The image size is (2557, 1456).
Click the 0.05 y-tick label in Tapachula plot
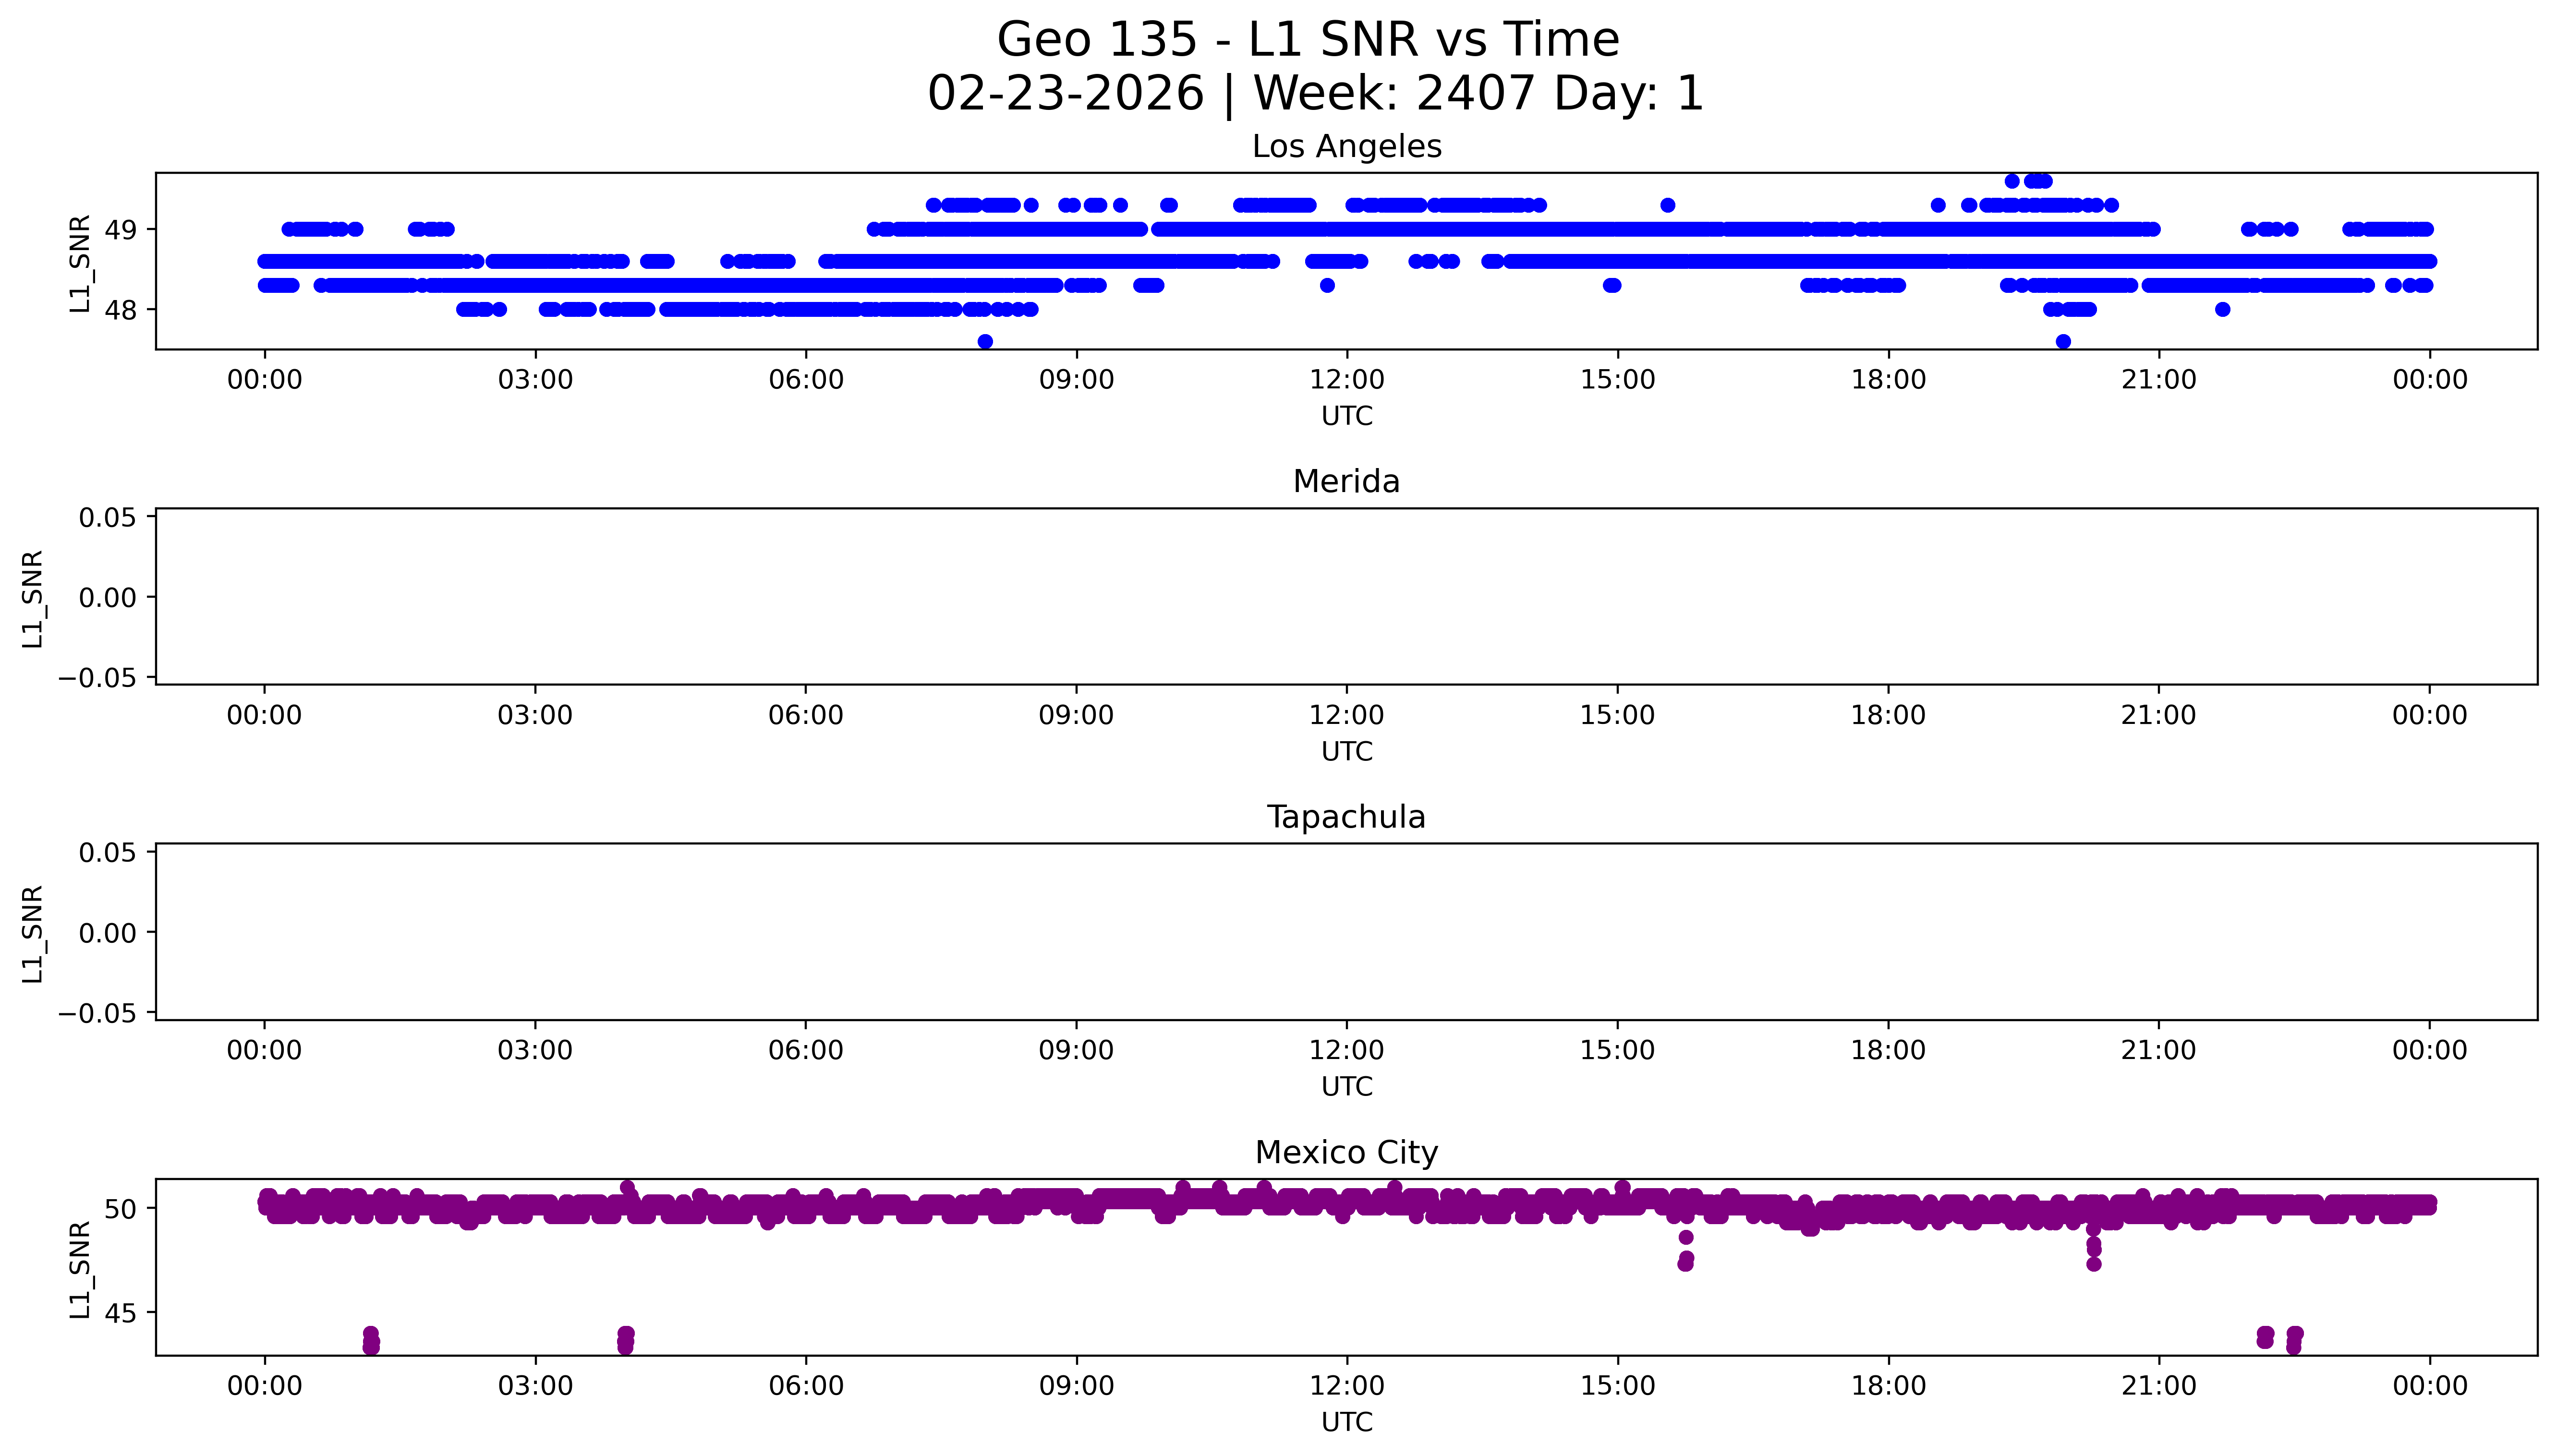(x=107, y=853)
